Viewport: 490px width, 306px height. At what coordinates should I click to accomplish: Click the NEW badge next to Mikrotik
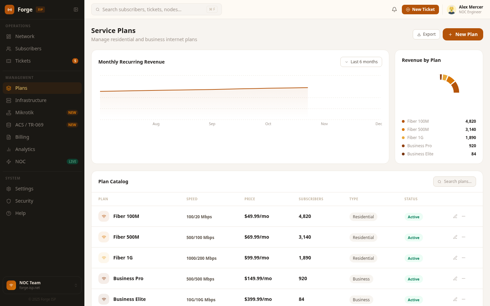tap(72, 113)
